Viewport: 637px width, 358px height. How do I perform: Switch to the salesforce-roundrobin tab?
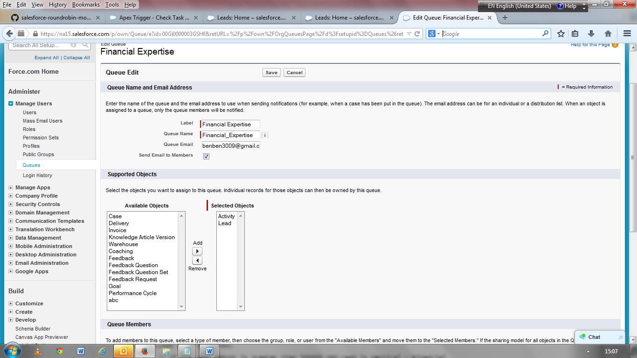point(56,18)
